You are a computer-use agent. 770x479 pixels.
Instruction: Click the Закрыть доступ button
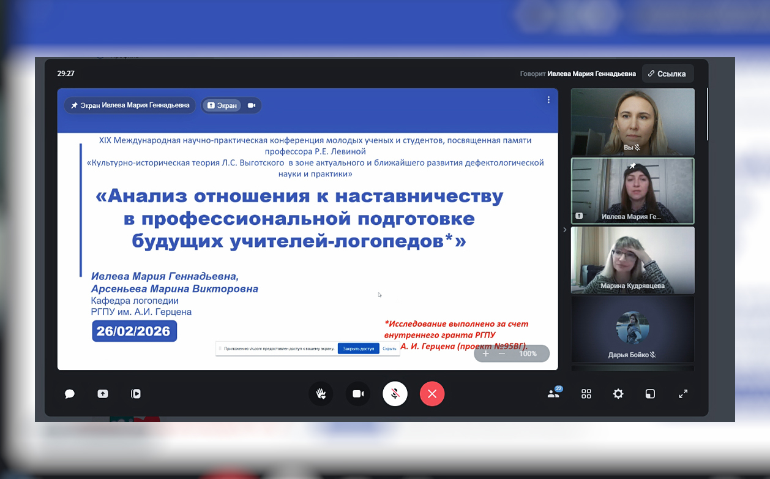pos(359,348)
